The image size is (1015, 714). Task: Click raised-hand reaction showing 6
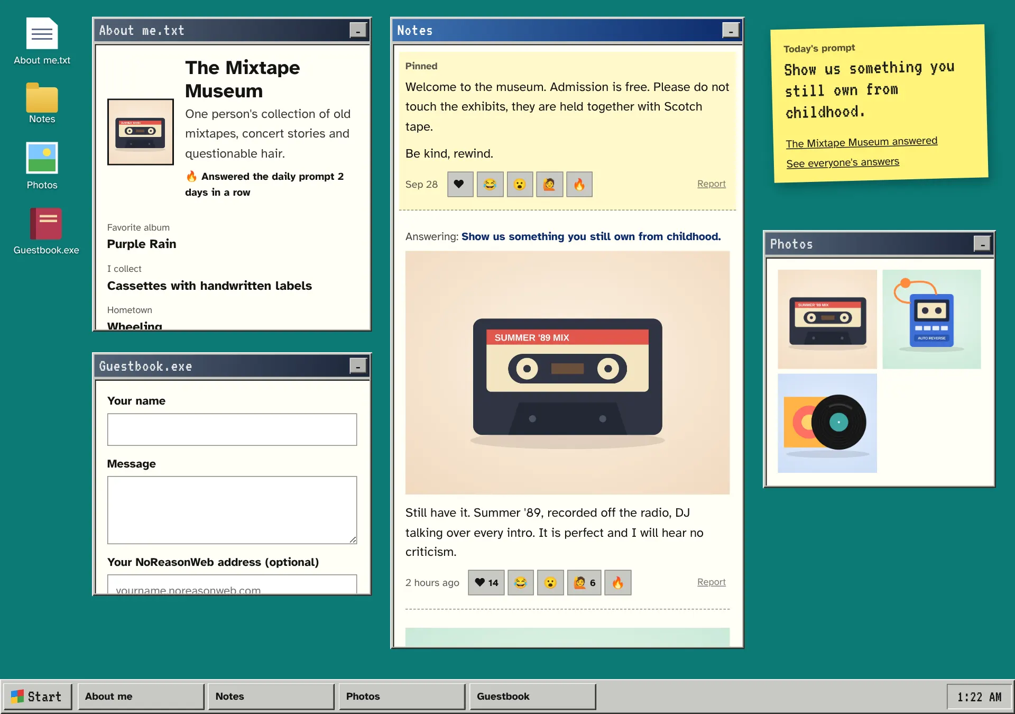584,582
